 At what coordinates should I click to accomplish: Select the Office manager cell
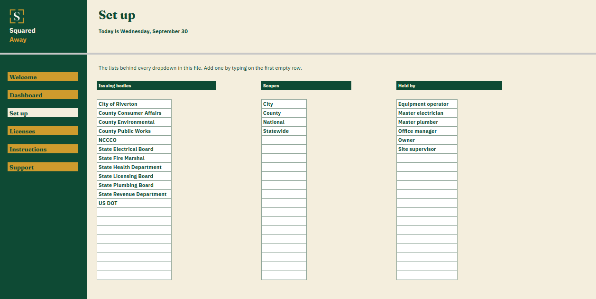pos(427,131)
